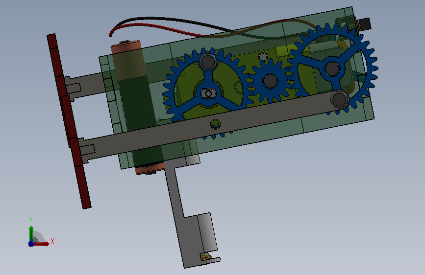Click the blue Z axis ball of the triad
This screenshot has width=425, height=275.
pos(31,244)
